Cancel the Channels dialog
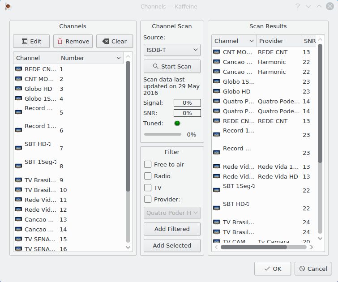The width and height of the screenshot is (338, 282). tap(313, 269)
